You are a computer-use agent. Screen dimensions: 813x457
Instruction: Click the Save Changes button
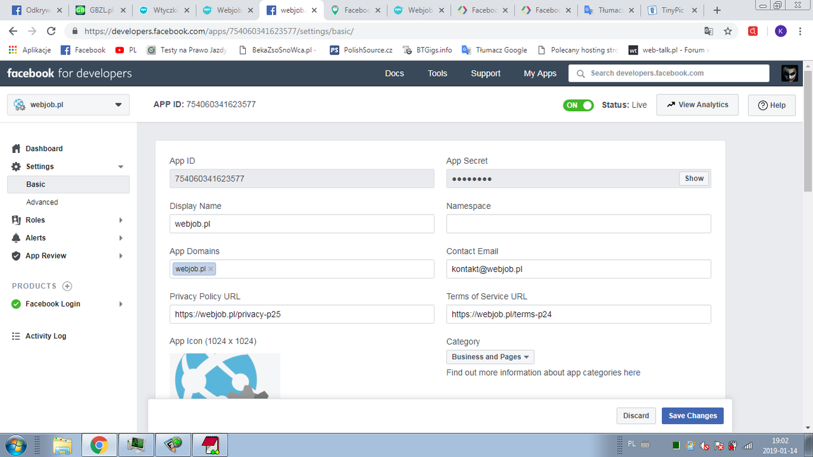[x=692, y=416]
